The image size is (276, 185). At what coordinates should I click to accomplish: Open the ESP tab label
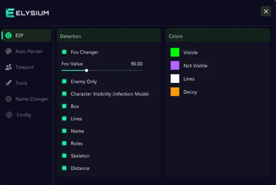coord(19,35)
